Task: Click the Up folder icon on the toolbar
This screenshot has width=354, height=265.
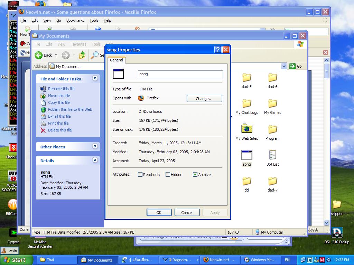Action: pos(82,55)
